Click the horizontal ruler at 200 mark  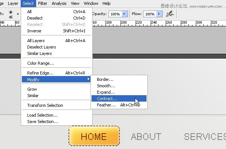pyautogui.click(x=124, y=23)
